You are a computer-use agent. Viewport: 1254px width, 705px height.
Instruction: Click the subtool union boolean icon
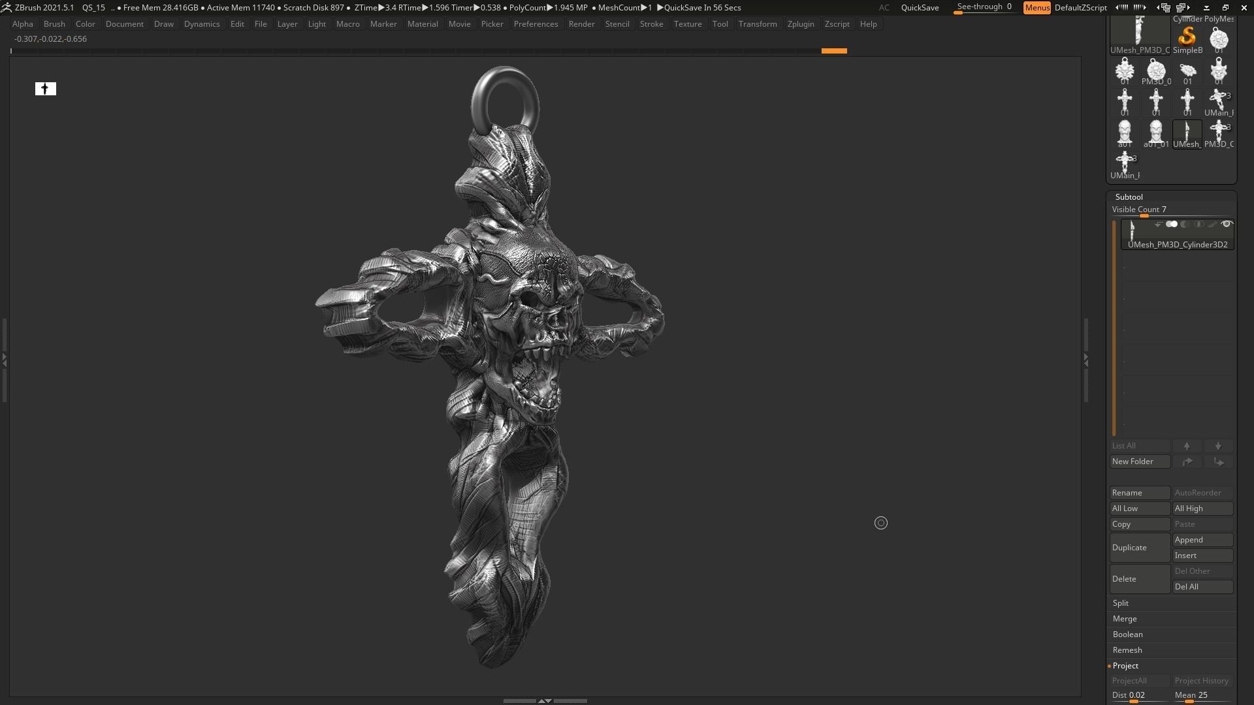[x=1171, y=225]
